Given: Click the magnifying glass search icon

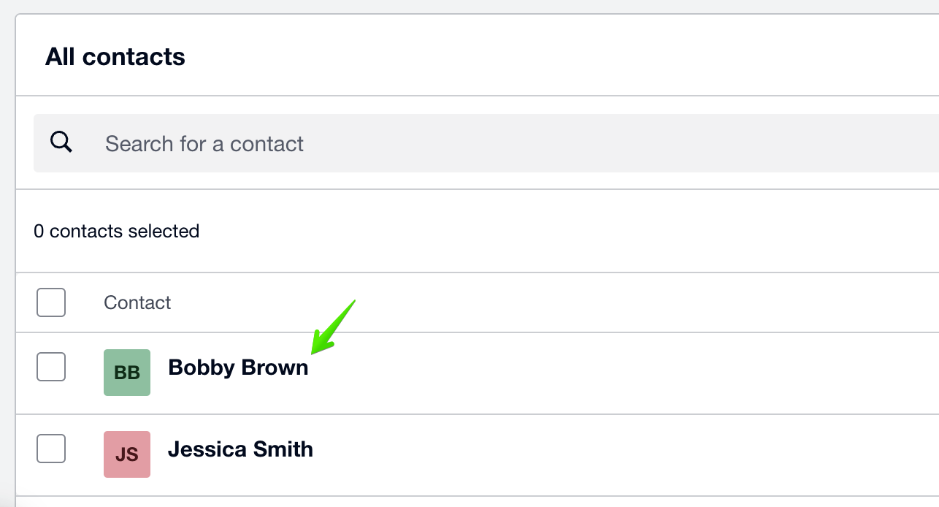Looking at the screenshot, I should pos(61,142).
